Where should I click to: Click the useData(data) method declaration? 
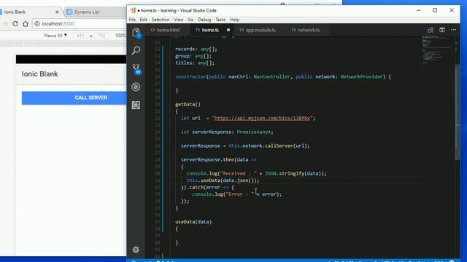[193, 222]
